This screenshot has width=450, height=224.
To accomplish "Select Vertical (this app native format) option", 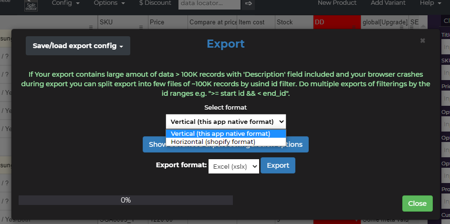I will [x=220, y=134].
